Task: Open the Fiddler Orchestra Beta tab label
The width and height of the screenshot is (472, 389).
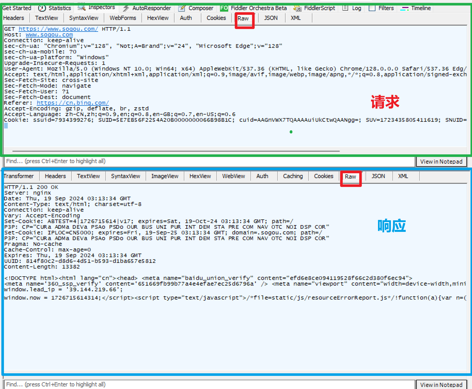Action: tap(259, 8)
